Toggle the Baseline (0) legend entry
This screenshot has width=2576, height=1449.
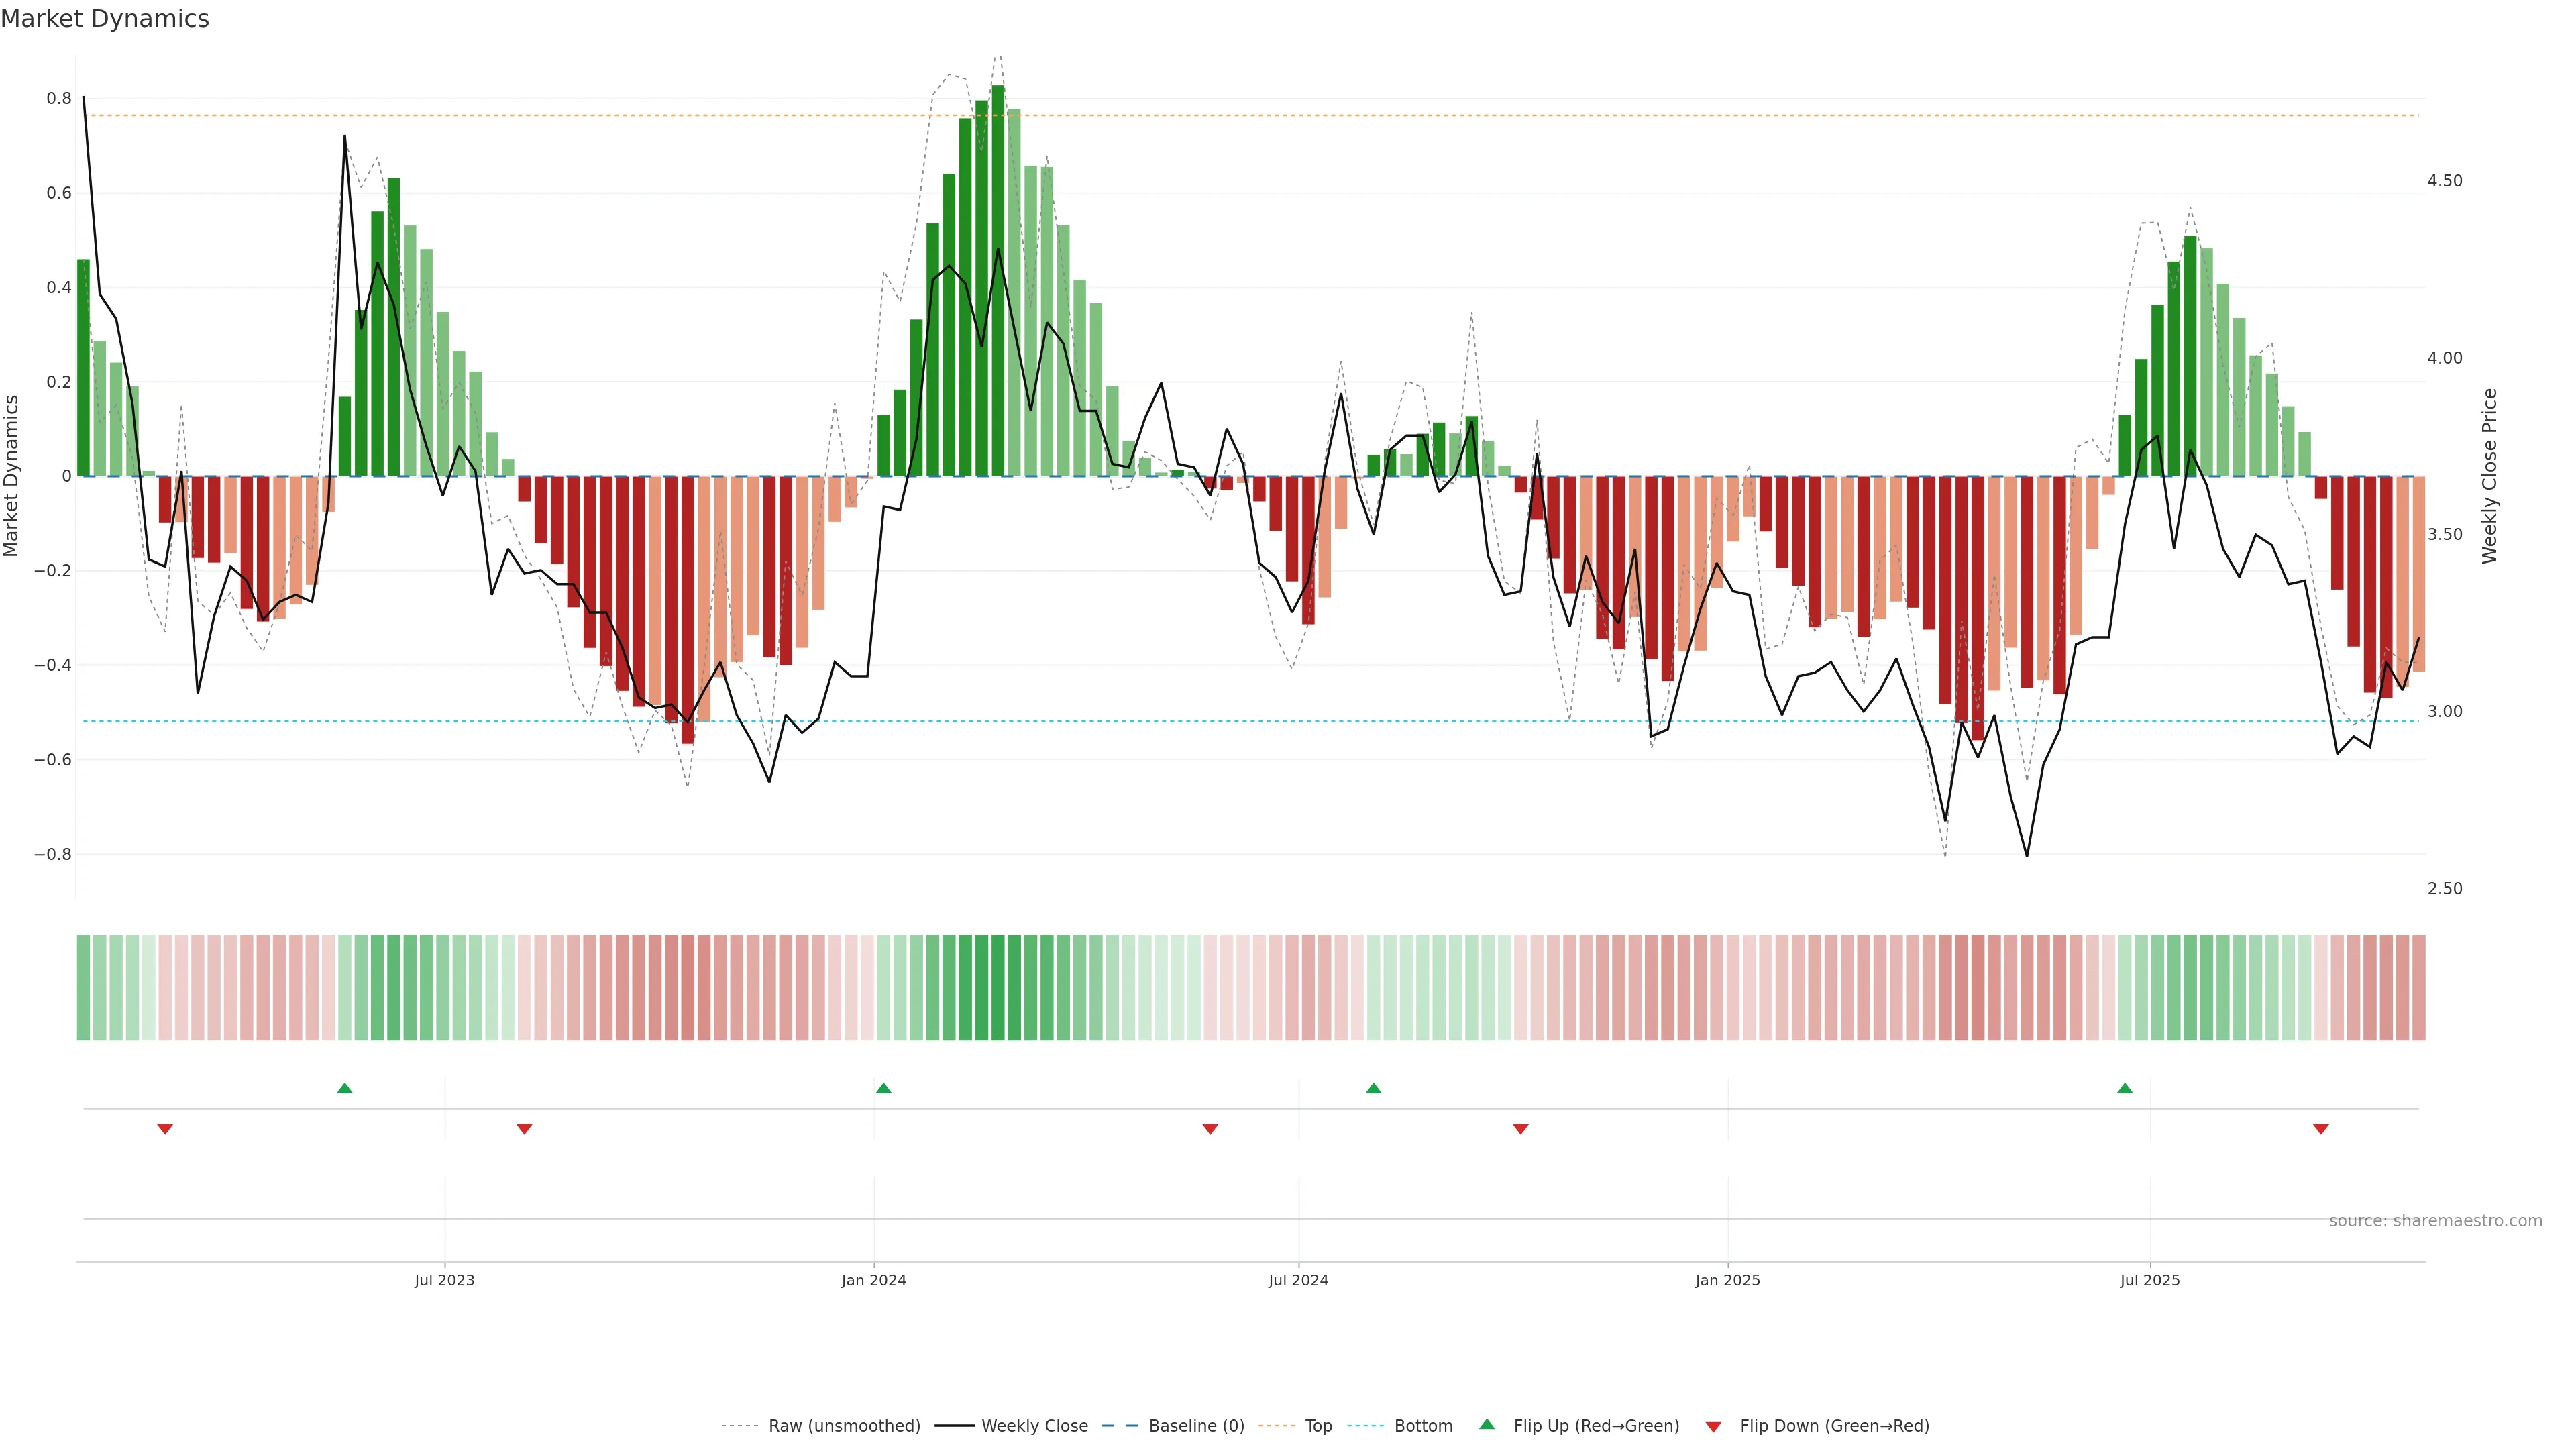1196,1426
